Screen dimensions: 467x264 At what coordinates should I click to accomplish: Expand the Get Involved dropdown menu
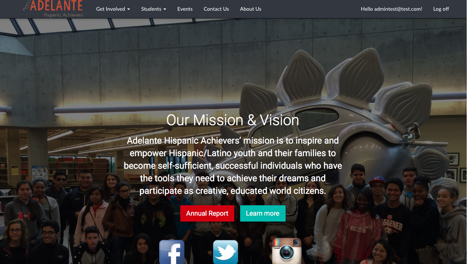[x=113, y=9]
